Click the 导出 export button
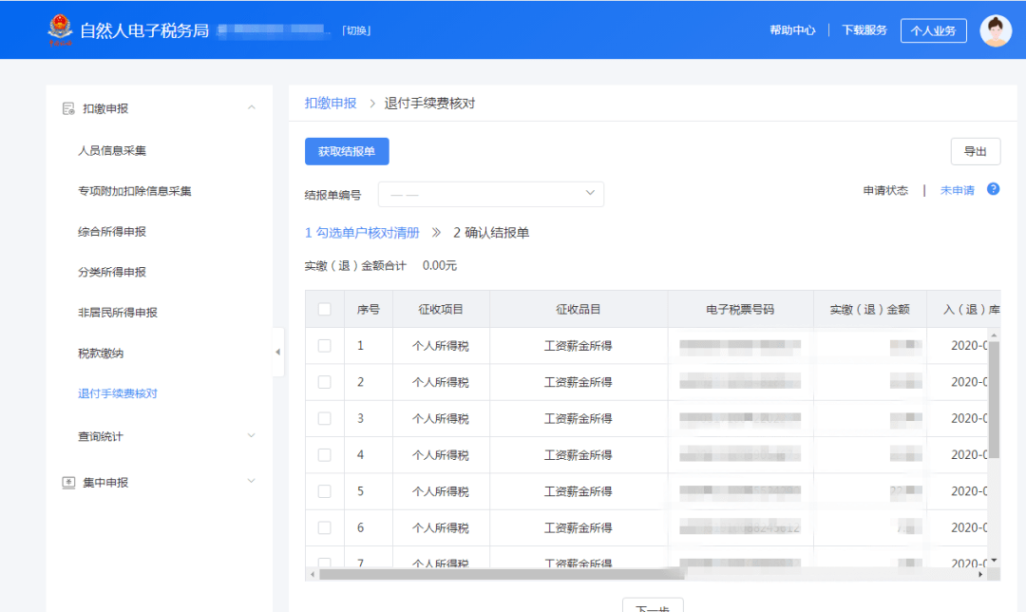 (x=977, y=151)
